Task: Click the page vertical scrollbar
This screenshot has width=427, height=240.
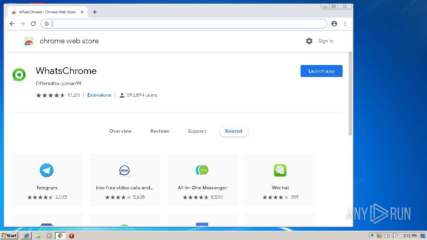Action: (350, 93)
